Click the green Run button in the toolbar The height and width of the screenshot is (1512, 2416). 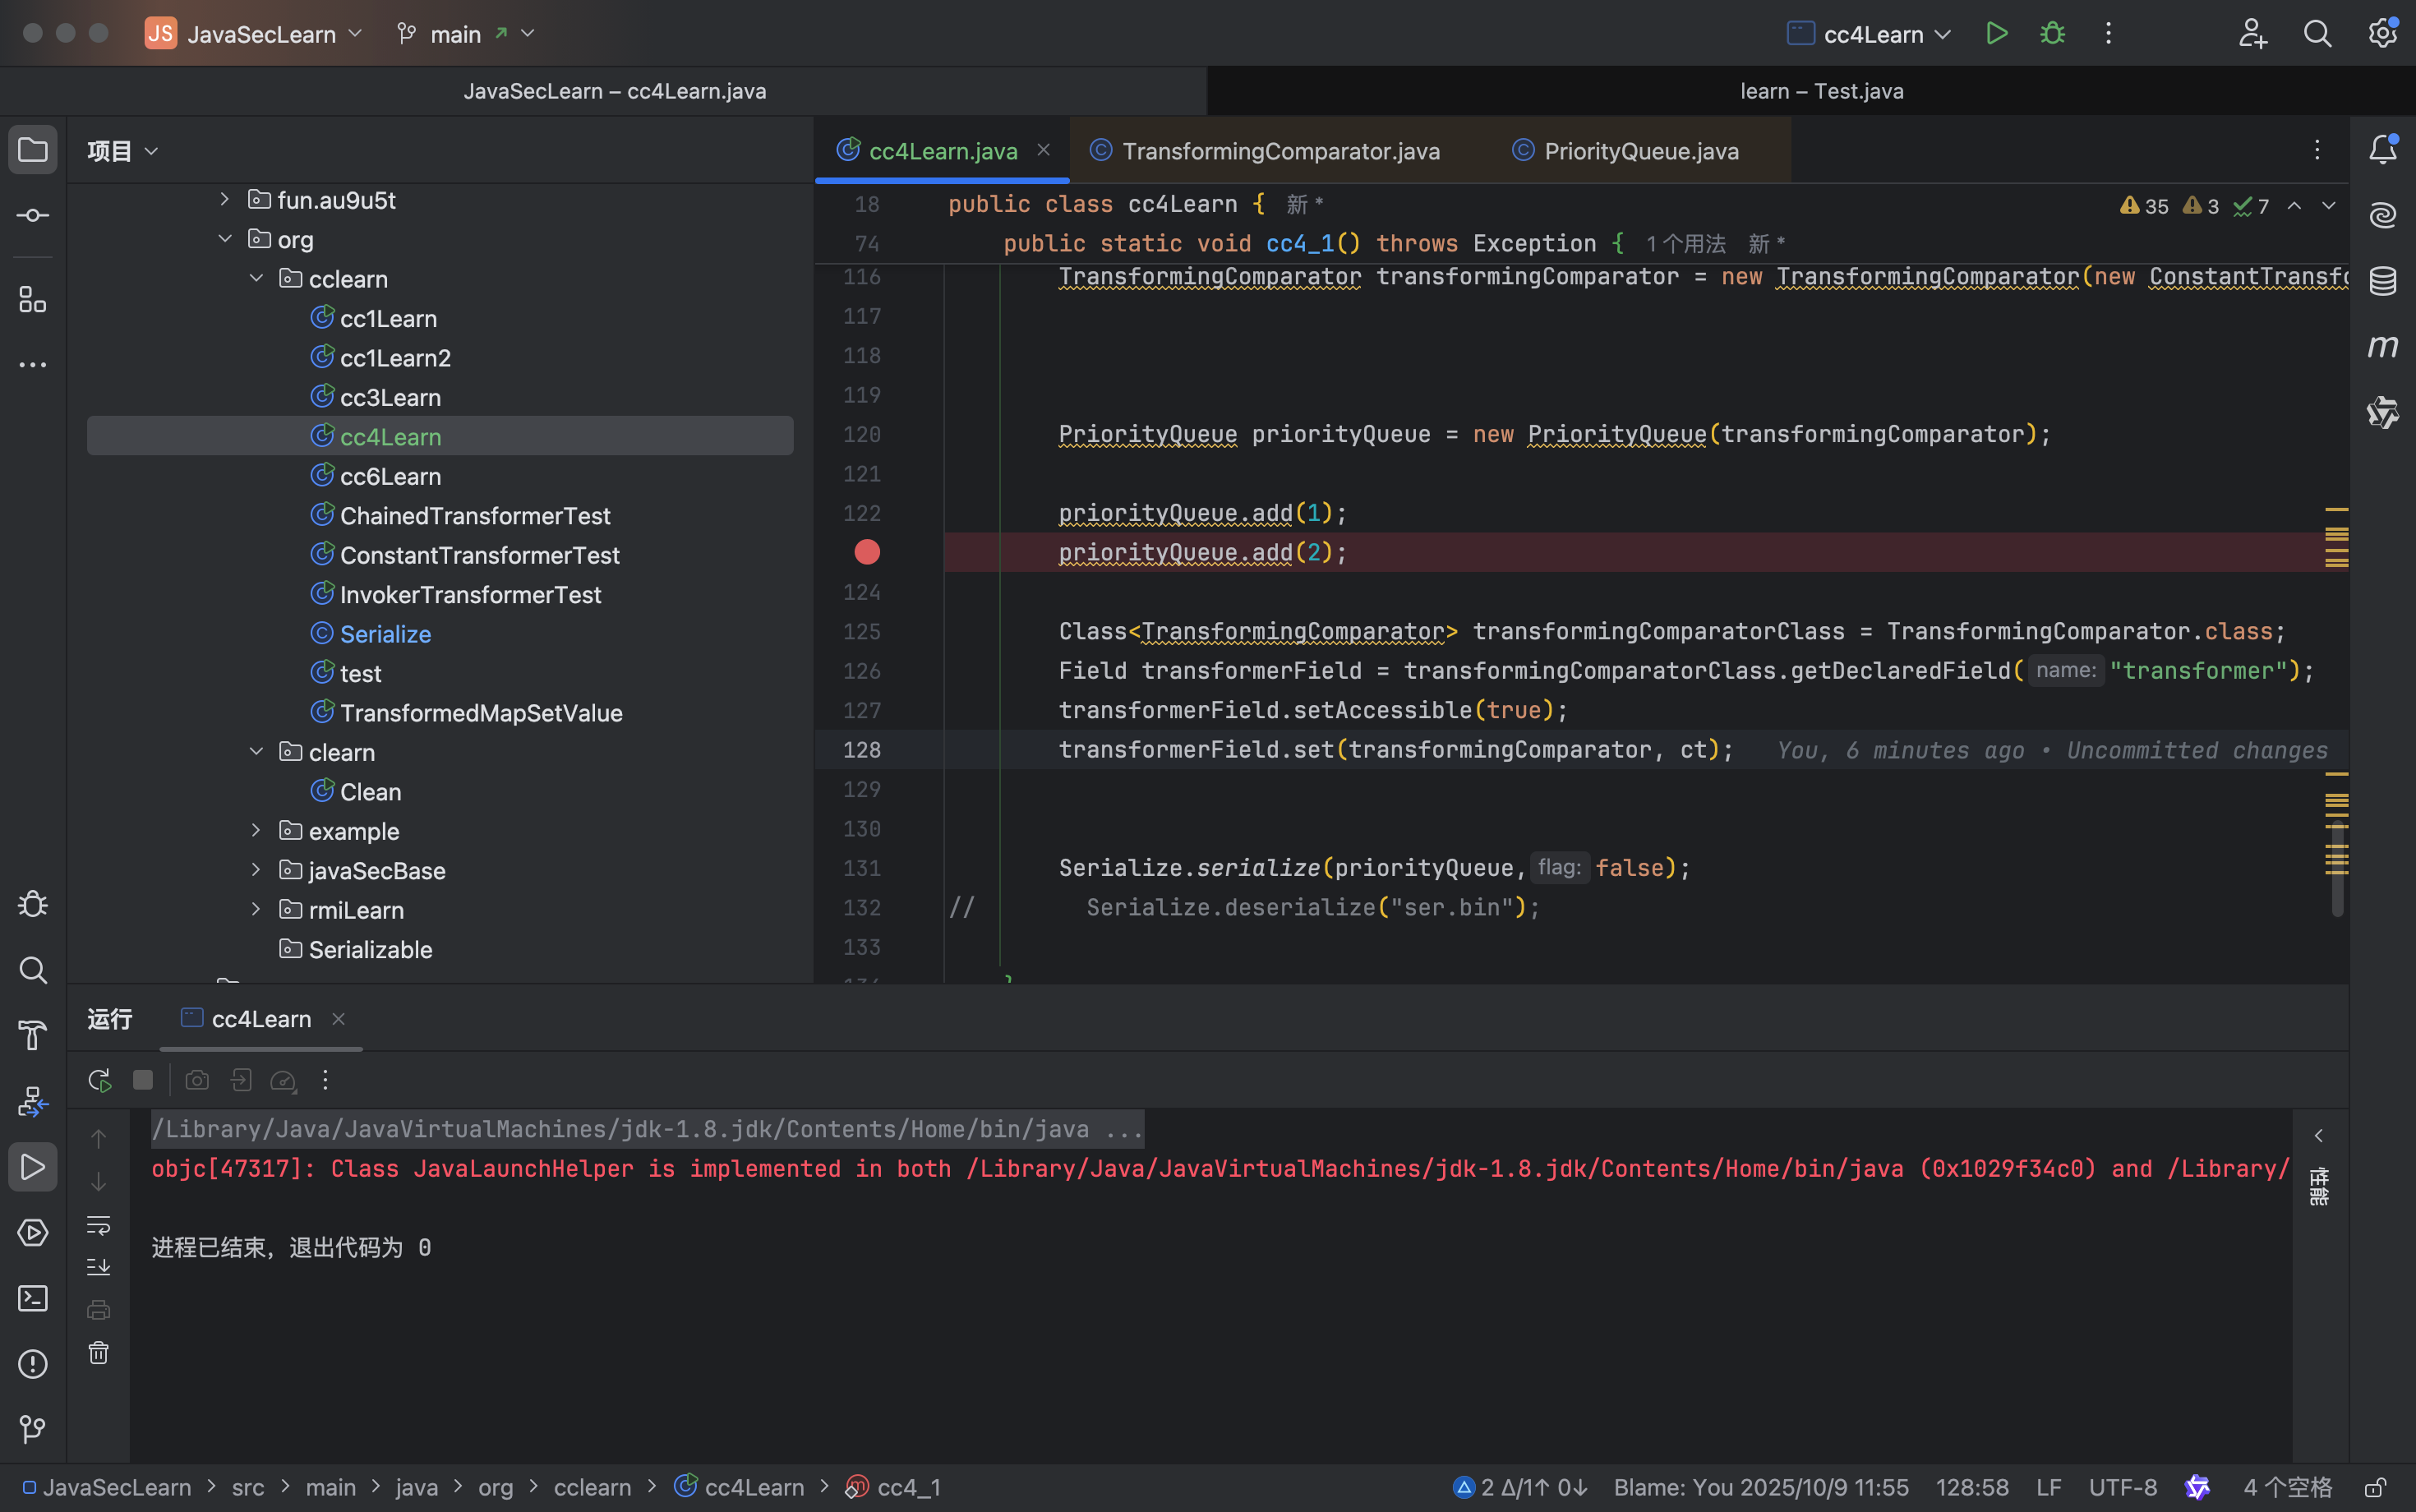pos(1996,34)
